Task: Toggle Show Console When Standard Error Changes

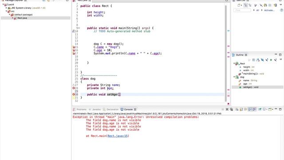Action: pyautogui.click(x=254, y=109)
